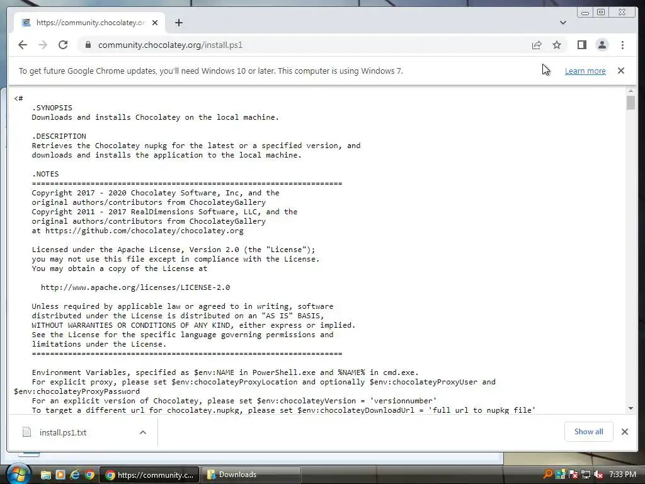Click the address bar URL
The height and width of the screenshot is (484, 645).
click(170, 45)
